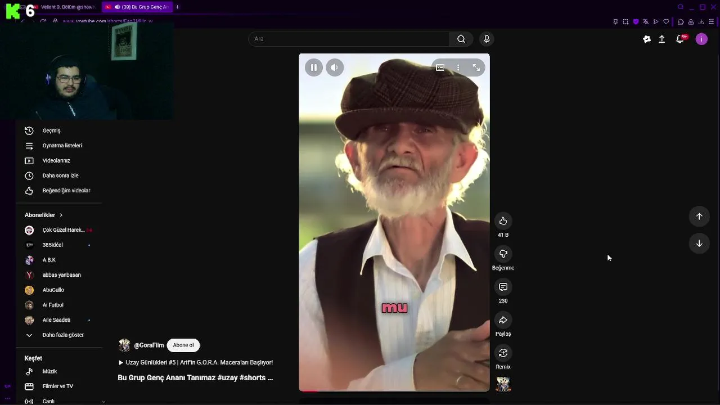
Task: Click the GoraFilm channel avatar
Action: coord(124,345)
